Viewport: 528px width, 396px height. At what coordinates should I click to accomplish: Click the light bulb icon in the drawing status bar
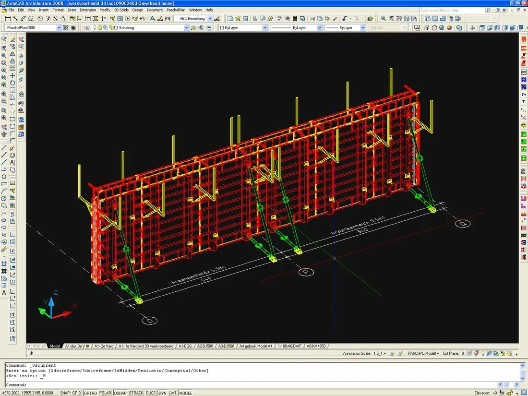[x=482, y=353]
